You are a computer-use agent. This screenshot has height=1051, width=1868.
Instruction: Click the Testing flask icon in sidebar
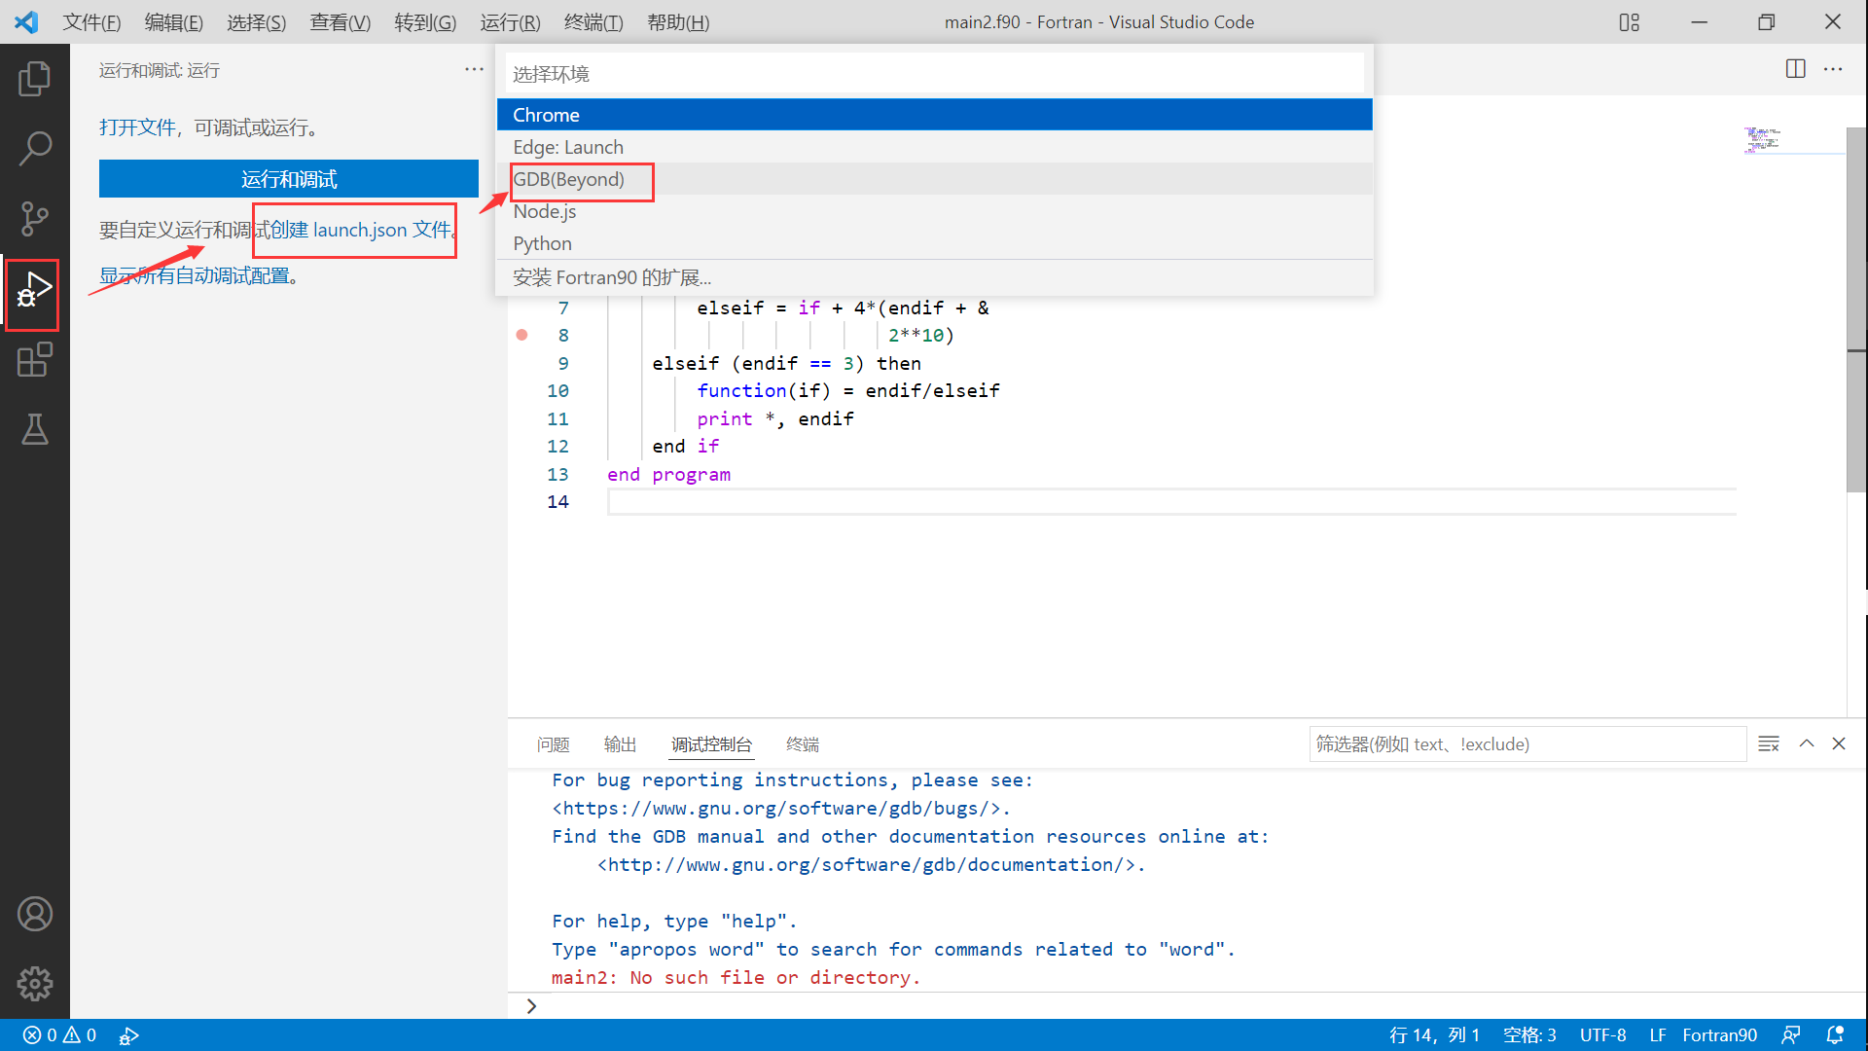[33, 427]
